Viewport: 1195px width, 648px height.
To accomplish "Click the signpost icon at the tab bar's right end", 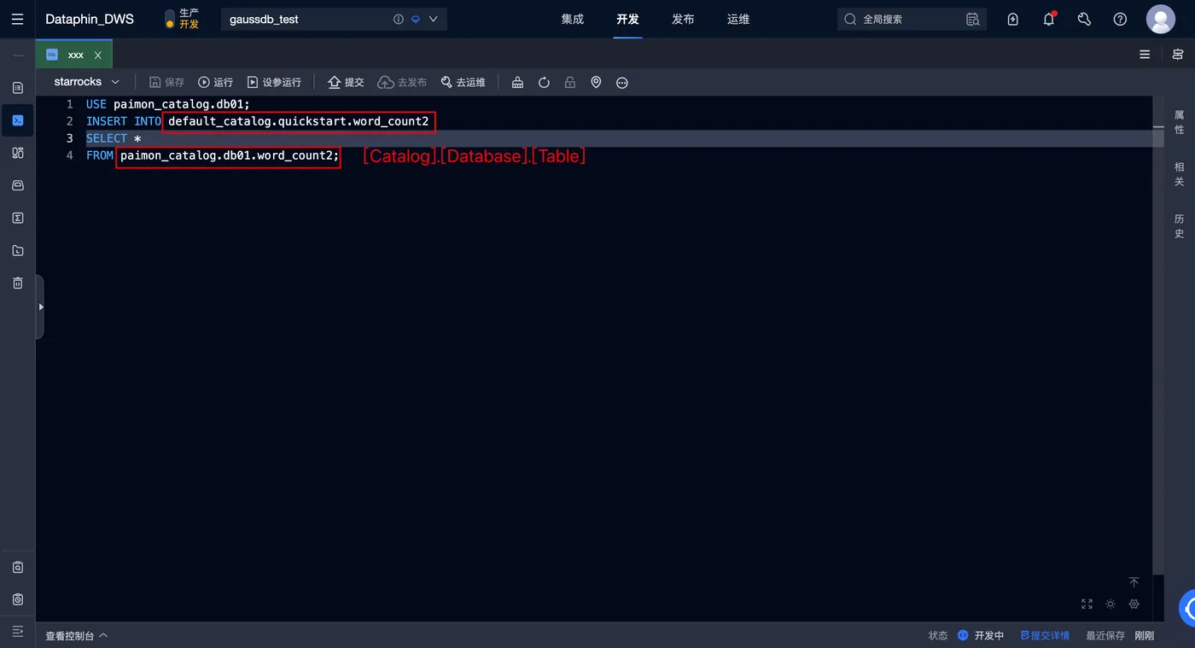I will [1178, 55].
